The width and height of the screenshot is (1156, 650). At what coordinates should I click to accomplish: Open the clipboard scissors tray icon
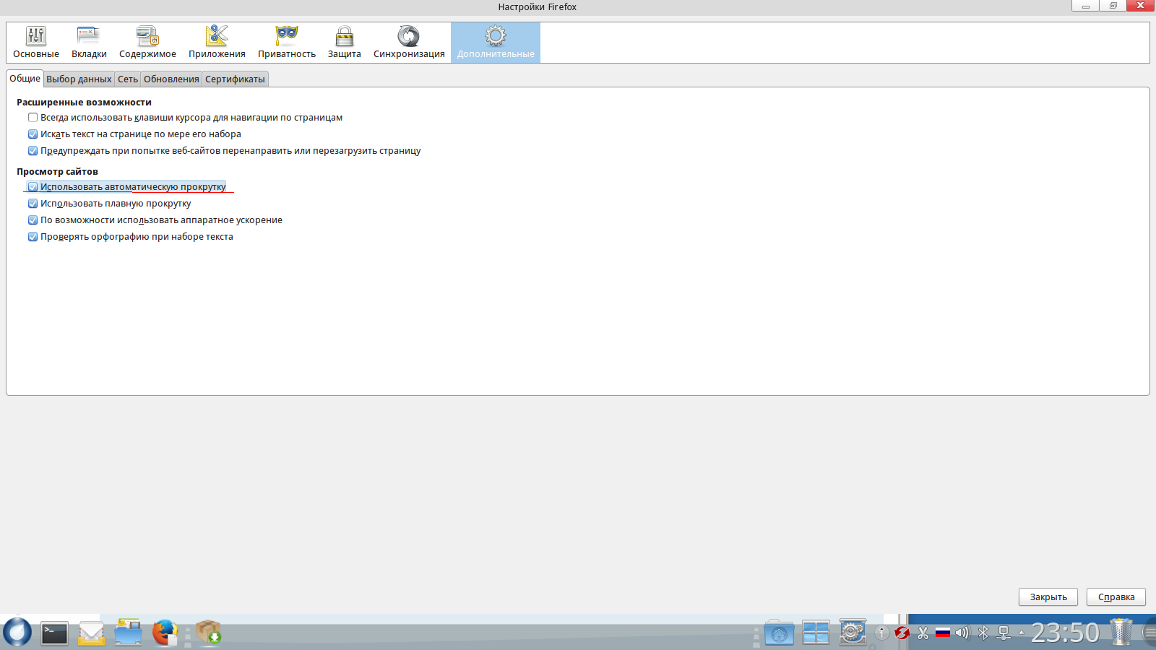(923, 633)
